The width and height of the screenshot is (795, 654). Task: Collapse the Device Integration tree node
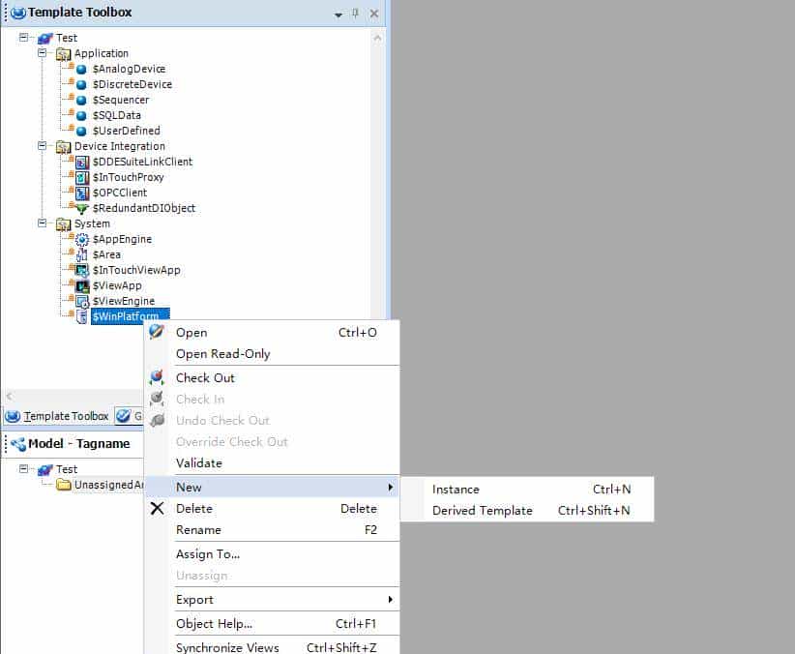click(41, 146)
